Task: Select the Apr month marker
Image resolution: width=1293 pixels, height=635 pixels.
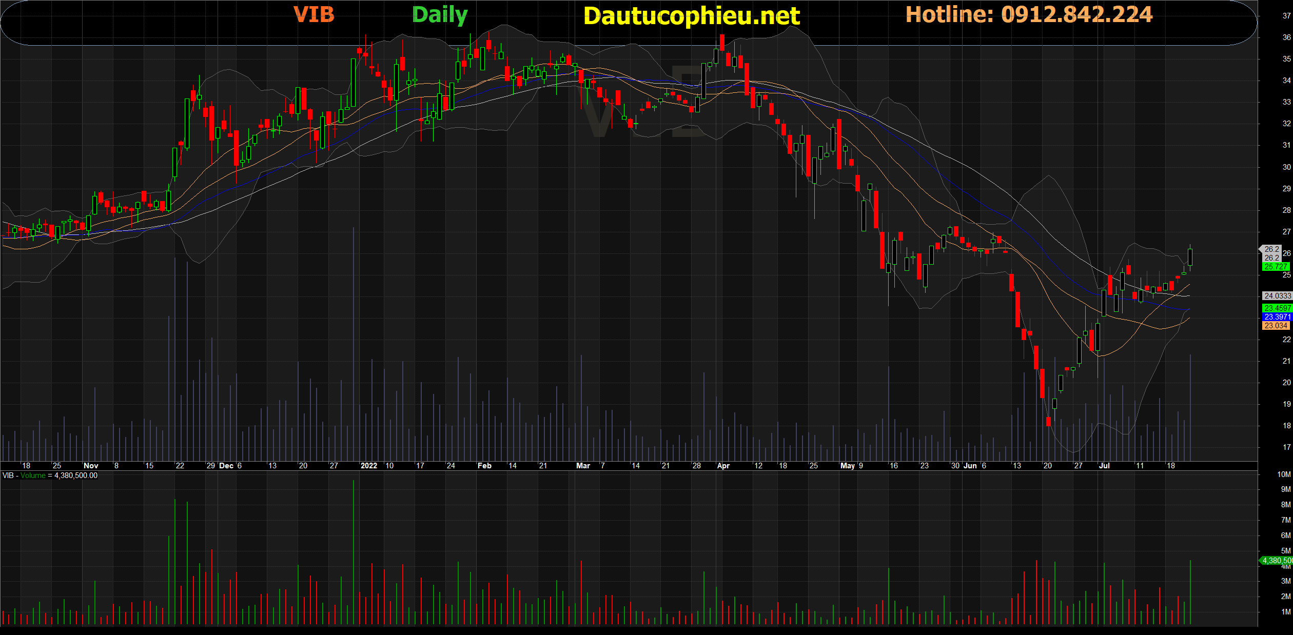Action: 723,466
